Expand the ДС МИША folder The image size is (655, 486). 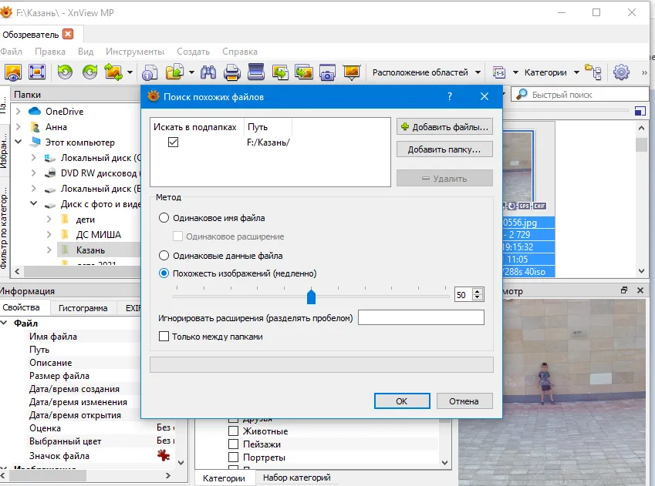[x=49, y=234]
